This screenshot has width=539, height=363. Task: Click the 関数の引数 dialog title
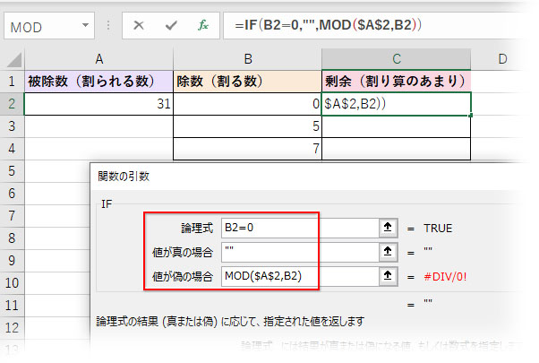(x=124, y=177)
